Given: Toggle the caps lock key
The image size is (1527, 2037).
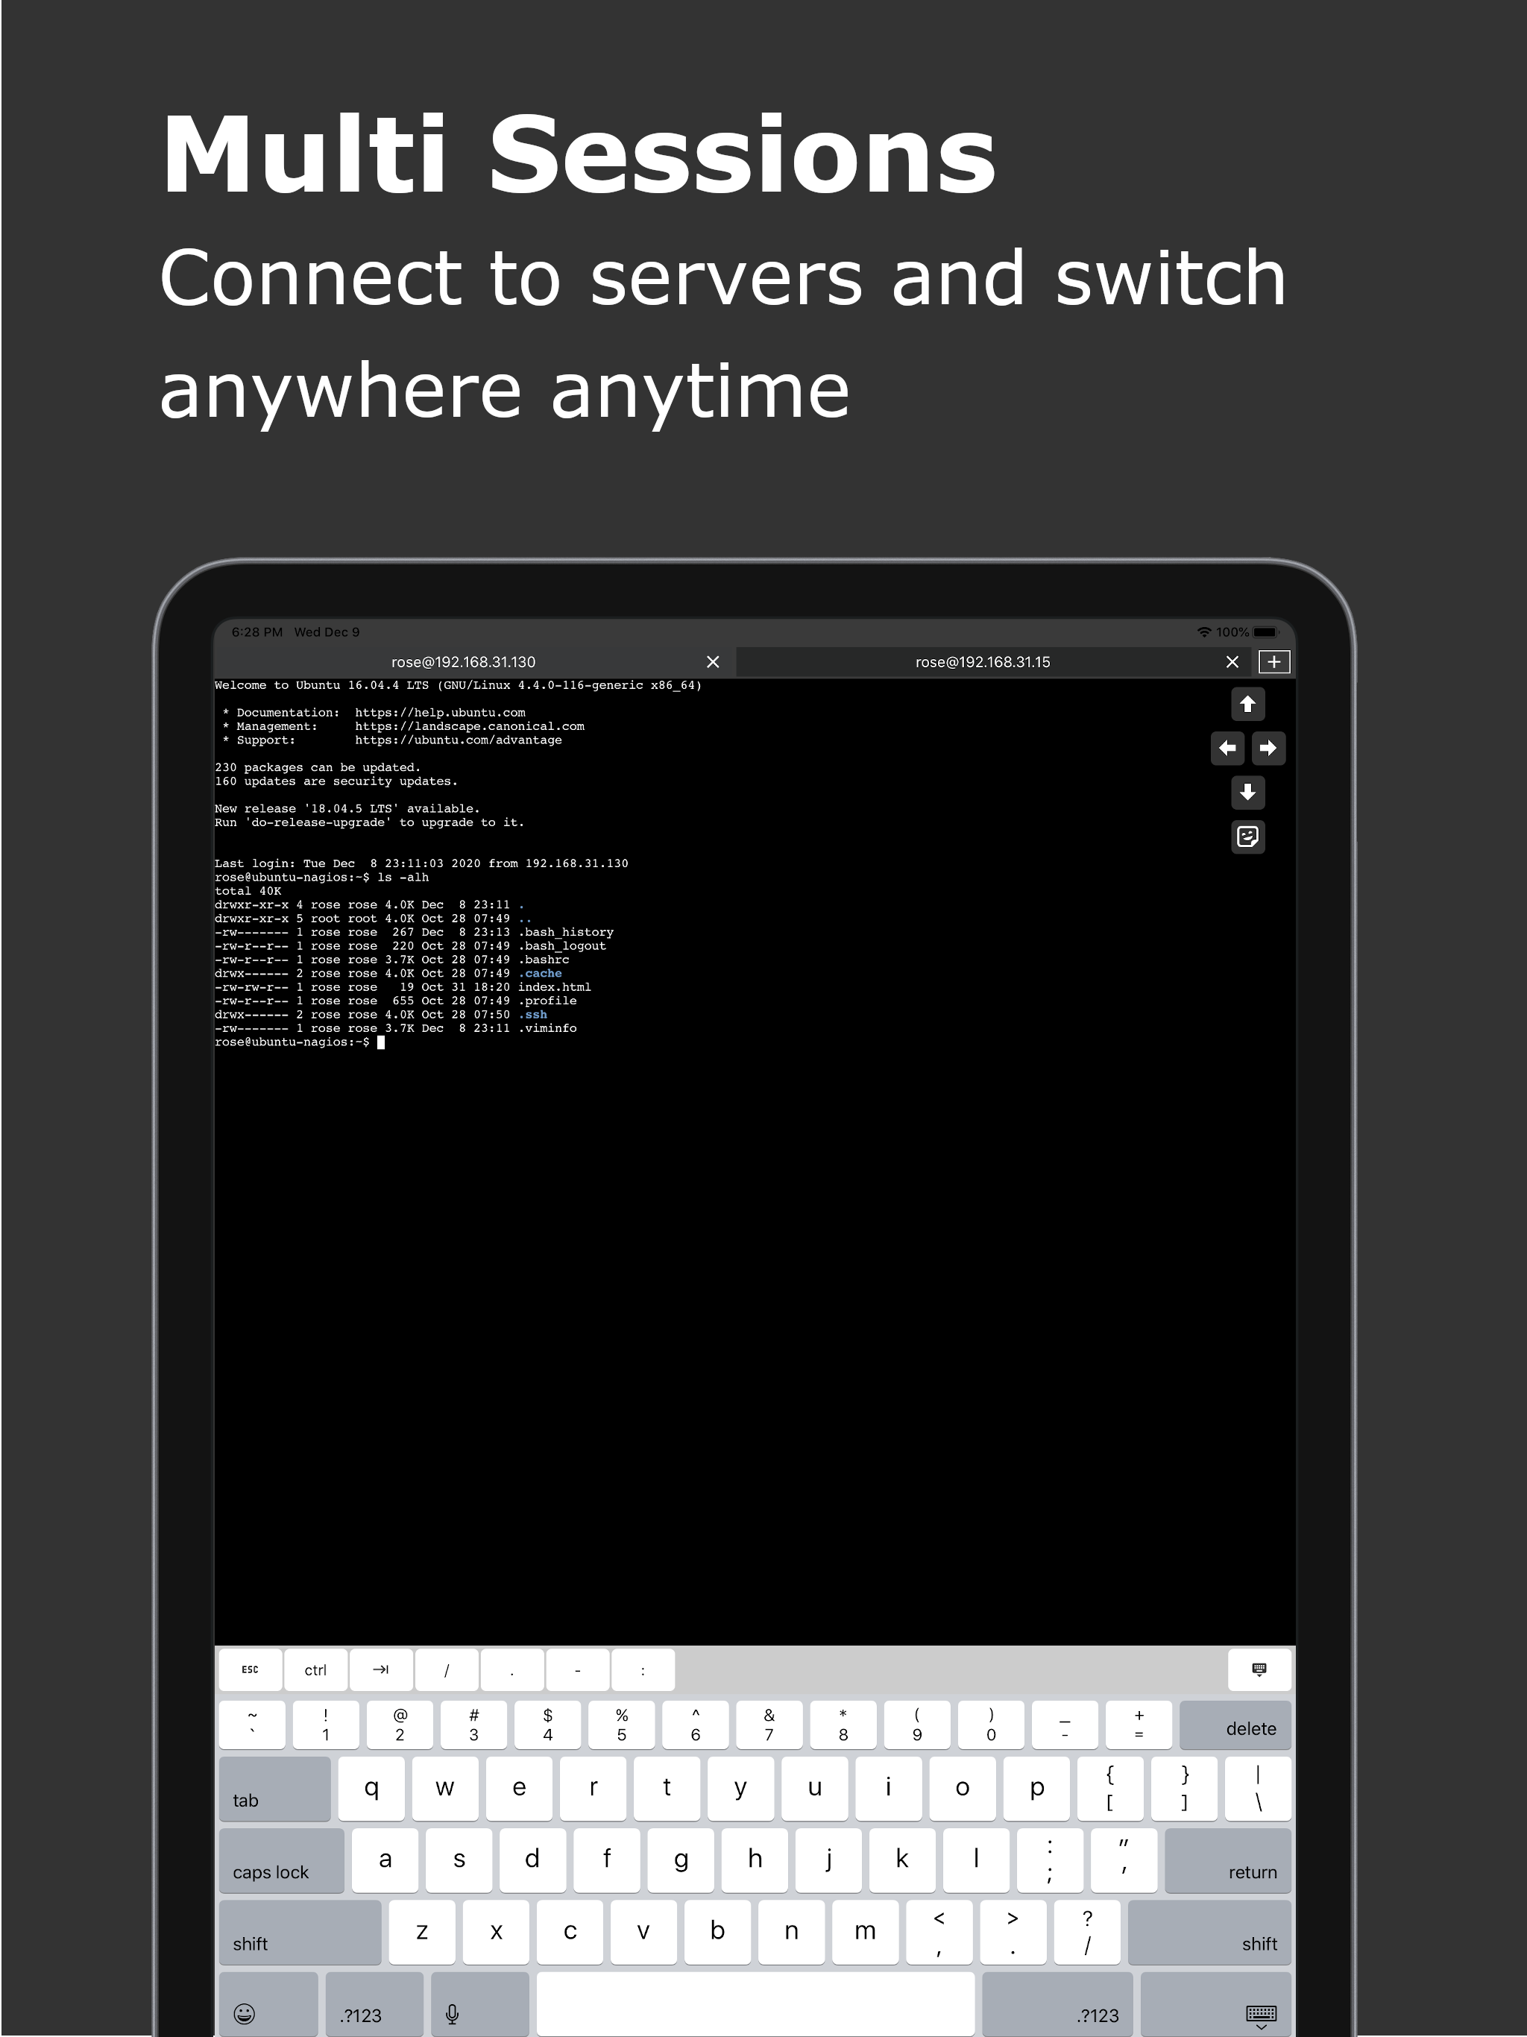Looking at the screenshot, I should pos(281,1860).
